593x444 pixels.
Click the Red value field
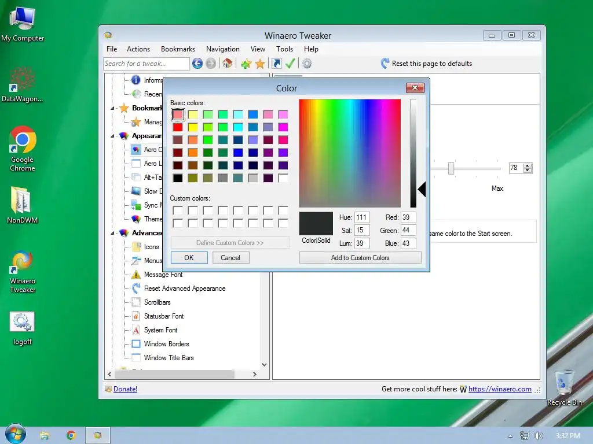[x=408, y=217]
